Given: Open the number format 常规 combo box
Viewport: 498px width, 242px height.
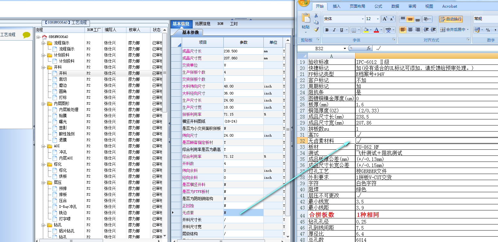Looking at the screenshot, I should (x=485, y=19).
